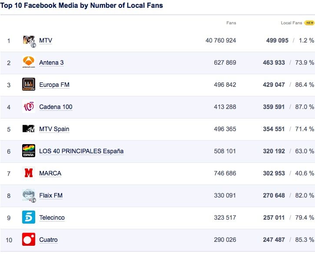The width and height of the screenshot is (315, 254).
Task: Click the Flaix FM logo icon
Action: [x=29, y=195]
